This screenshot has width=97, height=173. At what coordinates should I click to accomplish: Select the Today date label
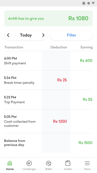click(x=26, y=35)
